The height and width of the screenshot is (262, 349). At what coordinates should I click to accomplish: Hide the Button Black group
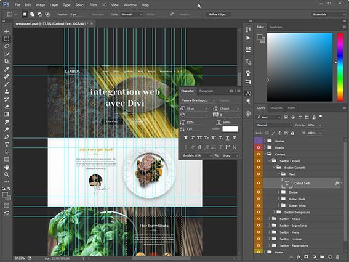coord(259,199)
